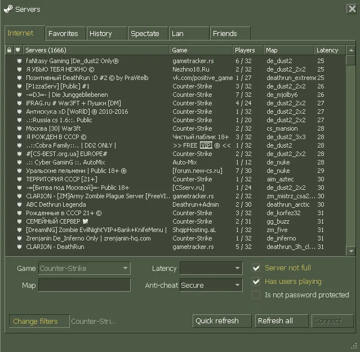Click map cell de_korfez32
360x352 pixels.
[x=283, y=213]
